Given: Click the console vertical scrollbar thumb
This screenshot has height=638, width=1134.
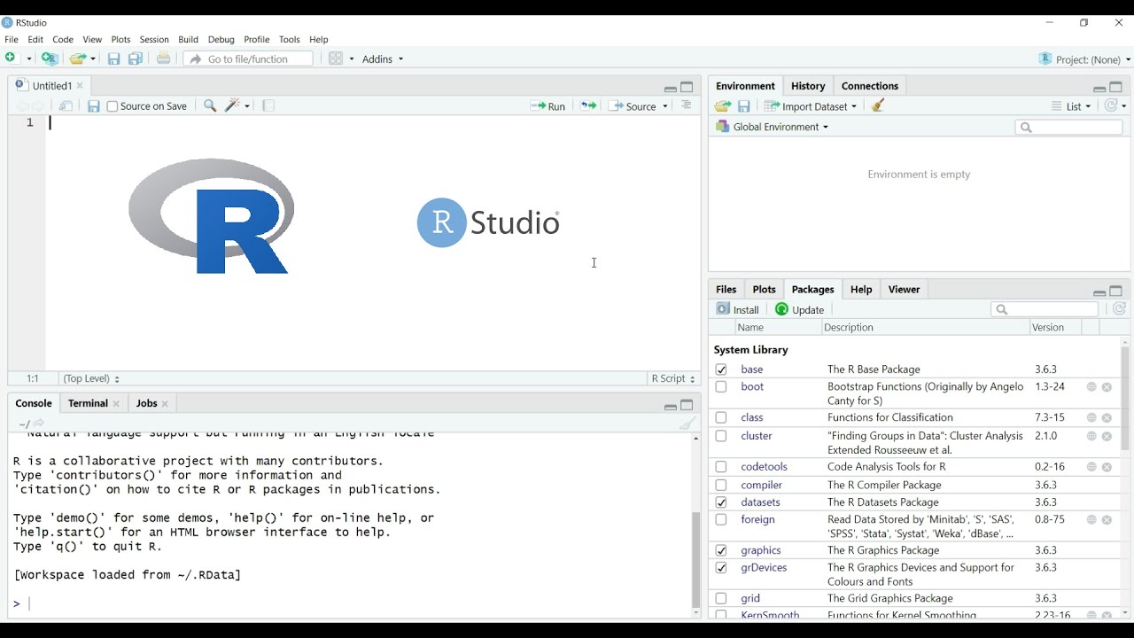Looking at the screenshot, I should click(x=695, y=560).
